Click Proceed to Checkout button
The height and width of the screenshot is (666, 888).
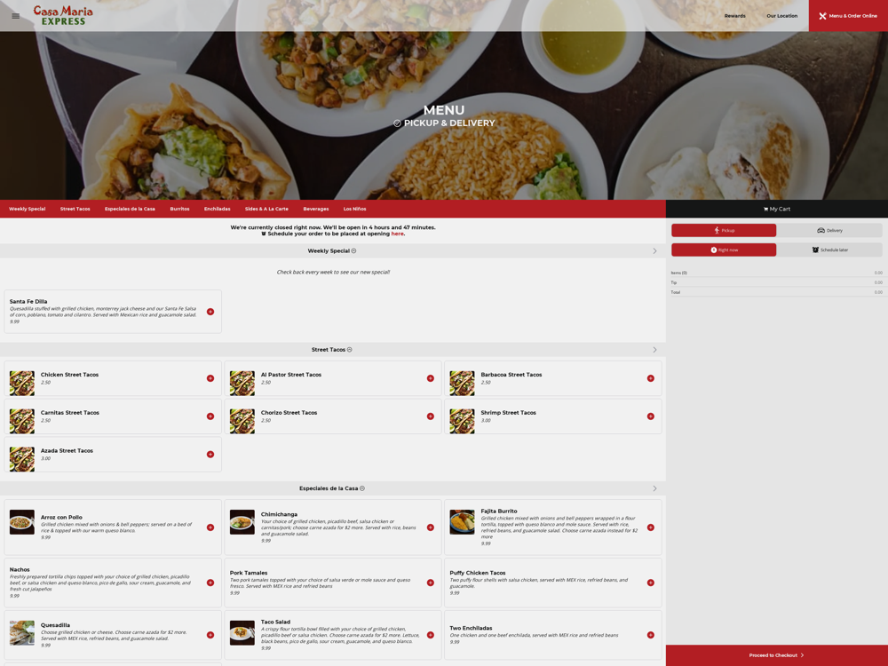[776, 655]
